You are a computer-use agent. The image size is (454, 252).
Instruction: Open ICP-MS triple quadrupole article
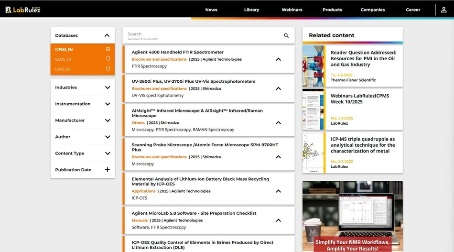tap(363, 145)
